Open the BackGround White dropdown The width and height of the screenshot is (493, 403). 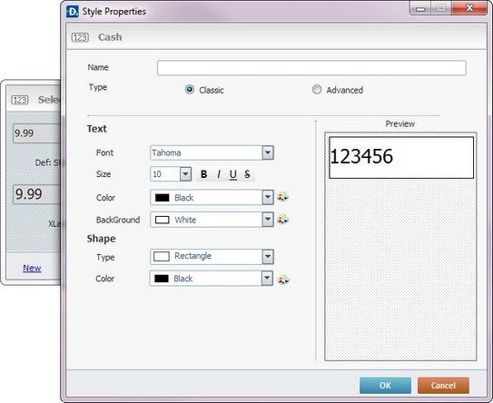point(268,220)
